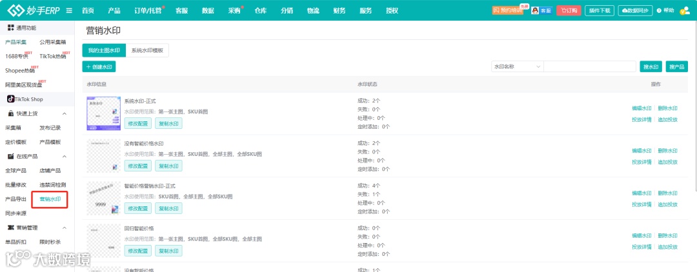Viewport: 697px width, 272px height.
Task: Collapse the 营销管理 sidebar section
Action: [64, 228]
